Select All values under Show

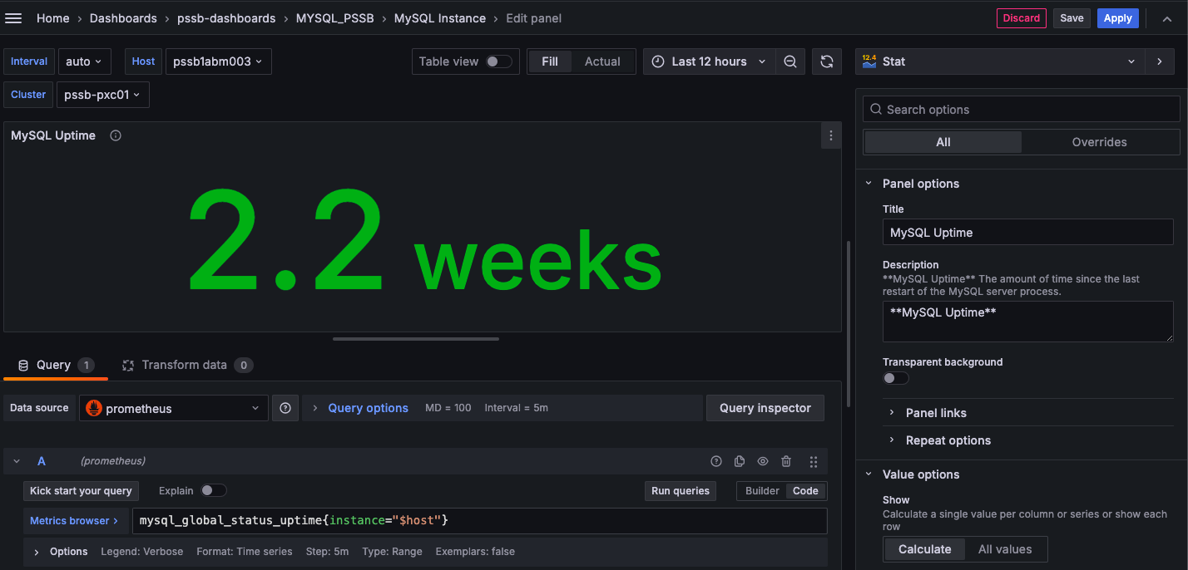coord(1005,549)
